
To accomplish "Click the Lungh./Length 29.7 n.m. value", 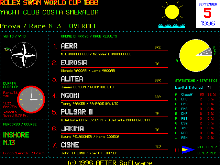I will (x=24, y=153).
